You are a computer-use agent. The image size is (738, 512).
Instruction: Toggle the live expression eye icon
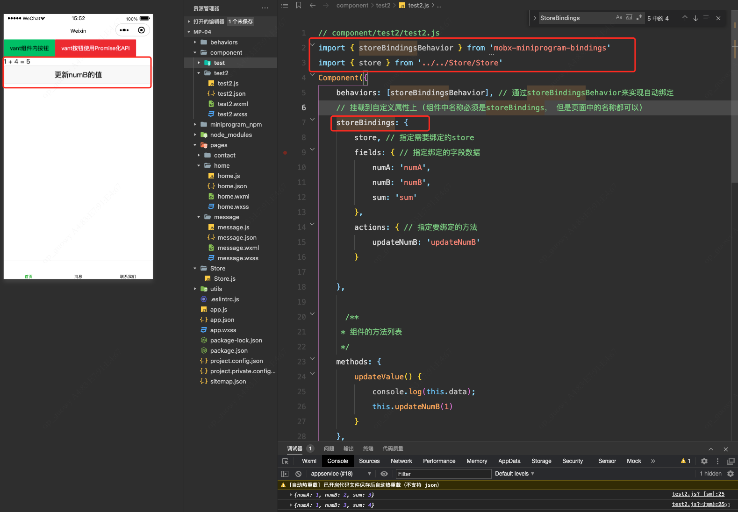click(x=384, y=474)
